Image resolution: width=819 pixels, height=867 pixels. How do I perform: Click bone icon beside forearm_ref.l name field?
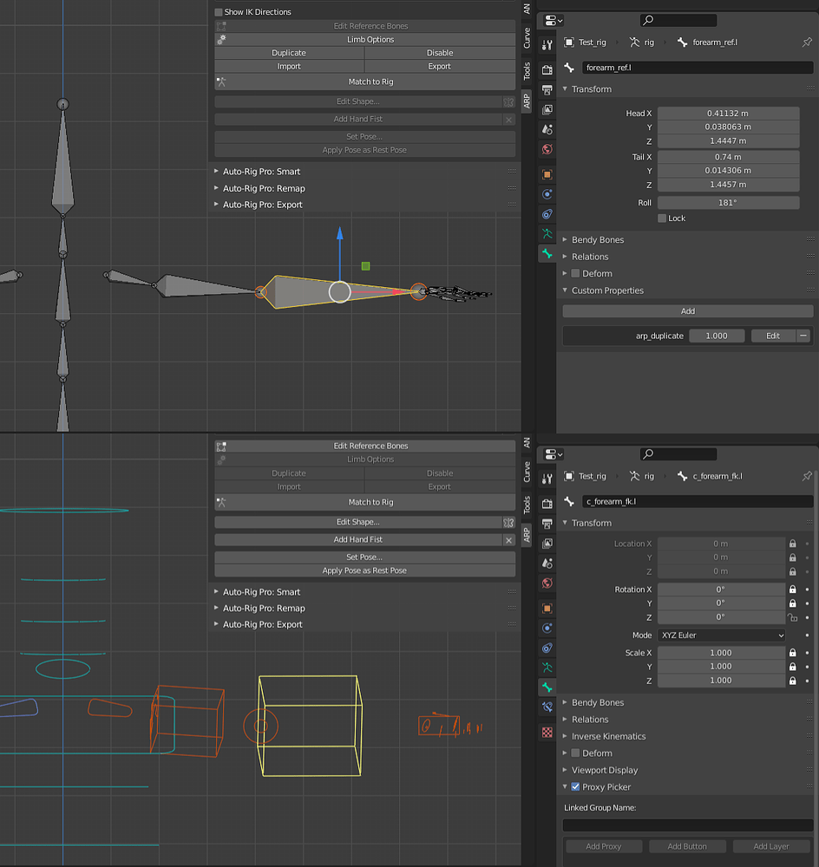pos(569,68)
